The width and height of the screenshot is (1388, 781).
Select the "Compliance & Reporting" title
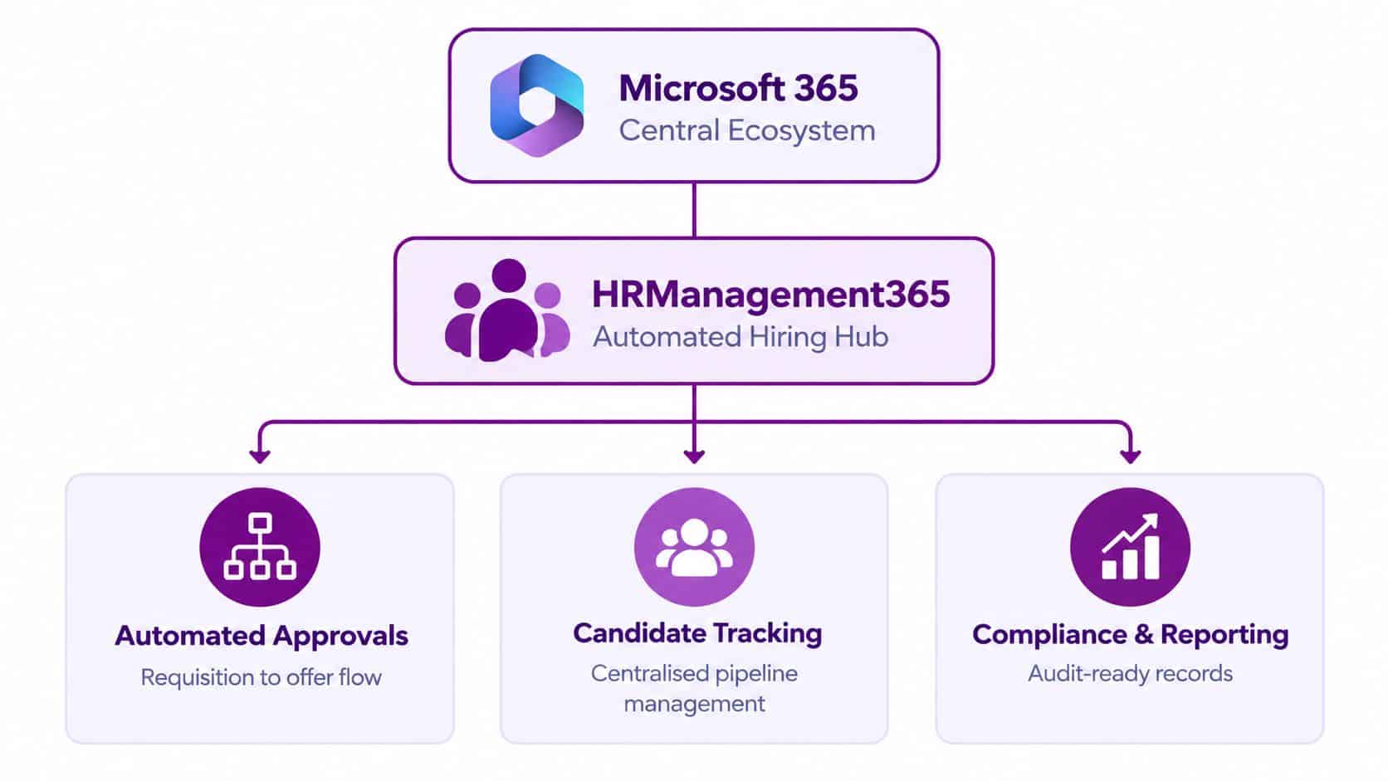[x=1131, y=635]
